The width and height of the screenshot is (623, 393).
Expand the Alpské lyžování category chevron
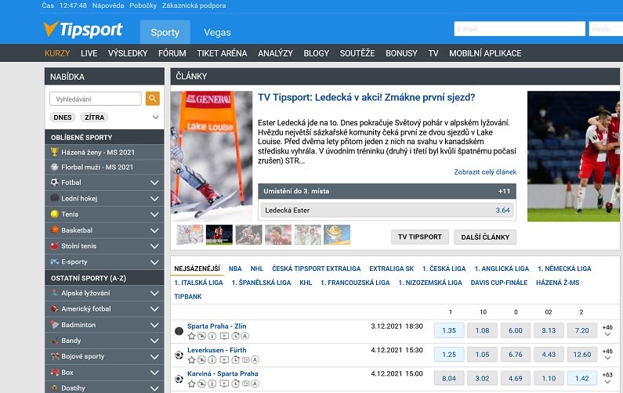(x=154, y=294)
